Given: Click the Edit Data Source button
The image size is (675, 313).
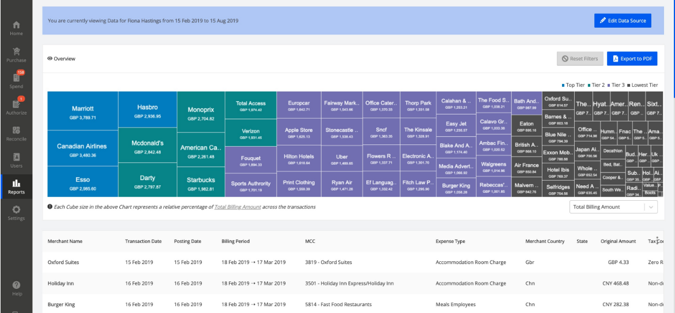Looking at the screenshot, I should [623, 21].
